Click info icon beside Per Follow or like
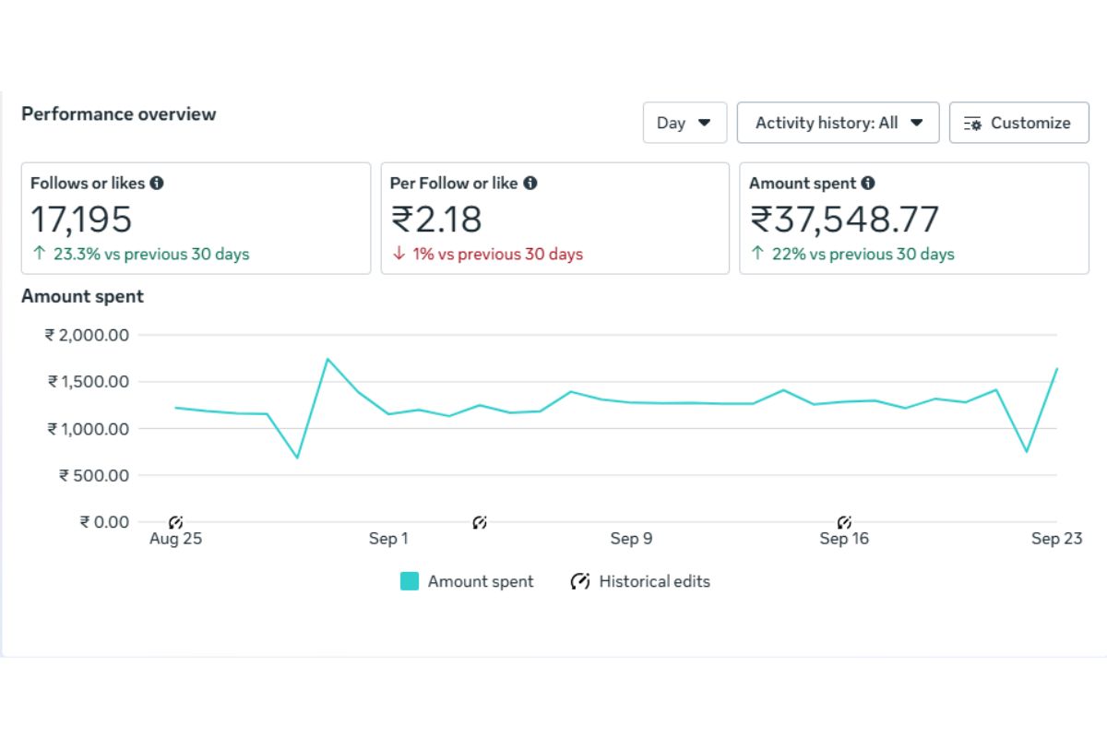1107x738 pixels. (x=530, y=184)
